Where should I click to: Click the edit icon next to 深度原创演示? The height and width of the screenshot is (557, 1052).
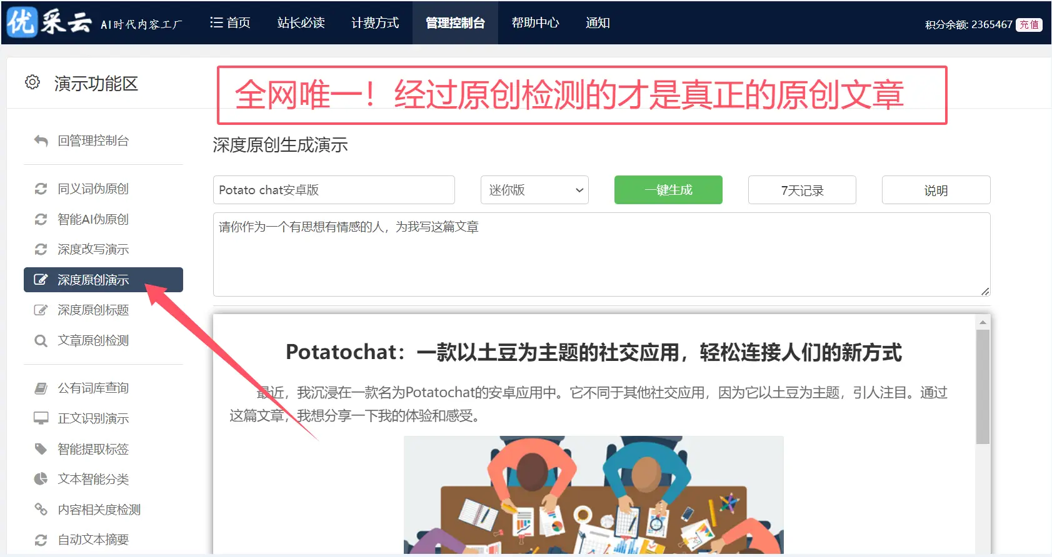click(x=41, y=280)
